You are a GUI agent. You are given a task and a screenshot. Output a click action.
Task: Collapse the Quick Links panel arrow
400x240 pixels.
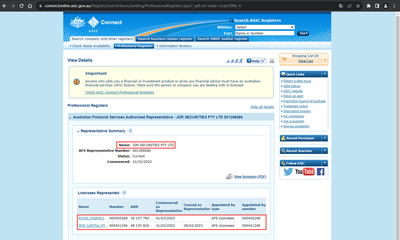(324, 74)
